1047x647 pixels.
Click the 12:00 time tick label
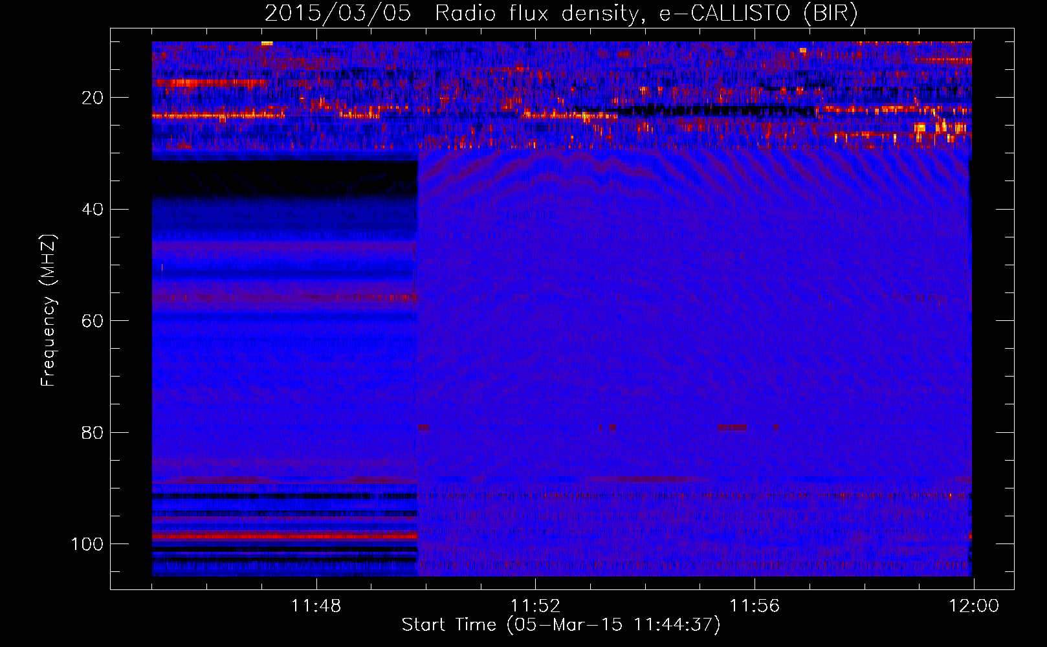tap(974, 606)
